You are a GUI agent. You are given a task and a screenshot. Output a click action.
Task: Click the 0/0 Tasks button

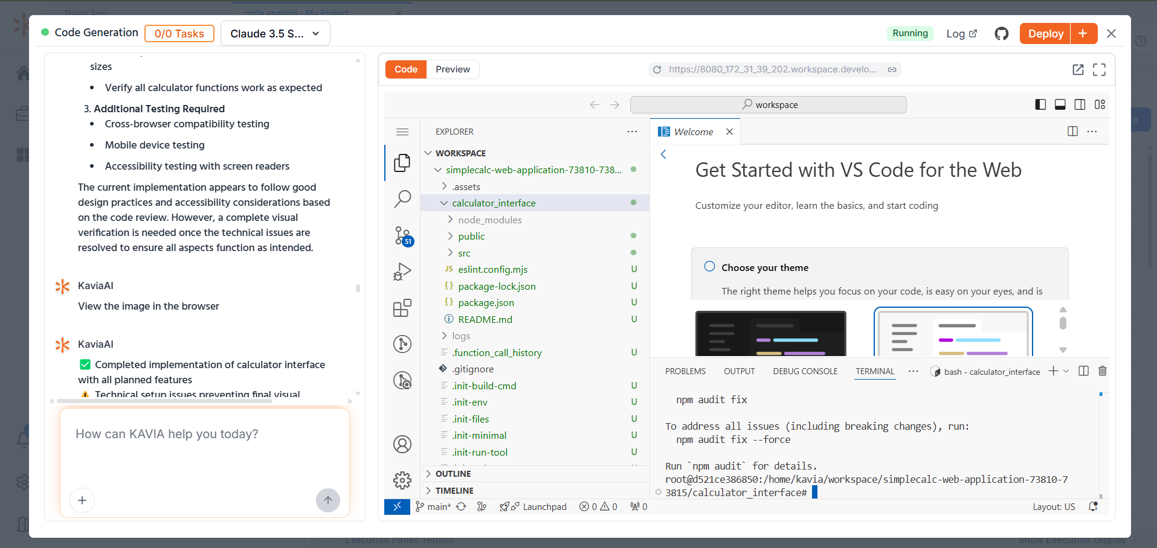point(179,34)
